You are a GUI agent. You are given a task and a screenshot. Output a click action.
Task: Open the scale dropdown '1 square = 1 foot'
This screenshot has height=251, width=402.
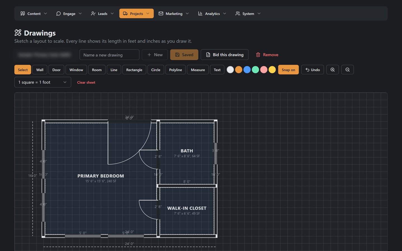click(43, 82)
